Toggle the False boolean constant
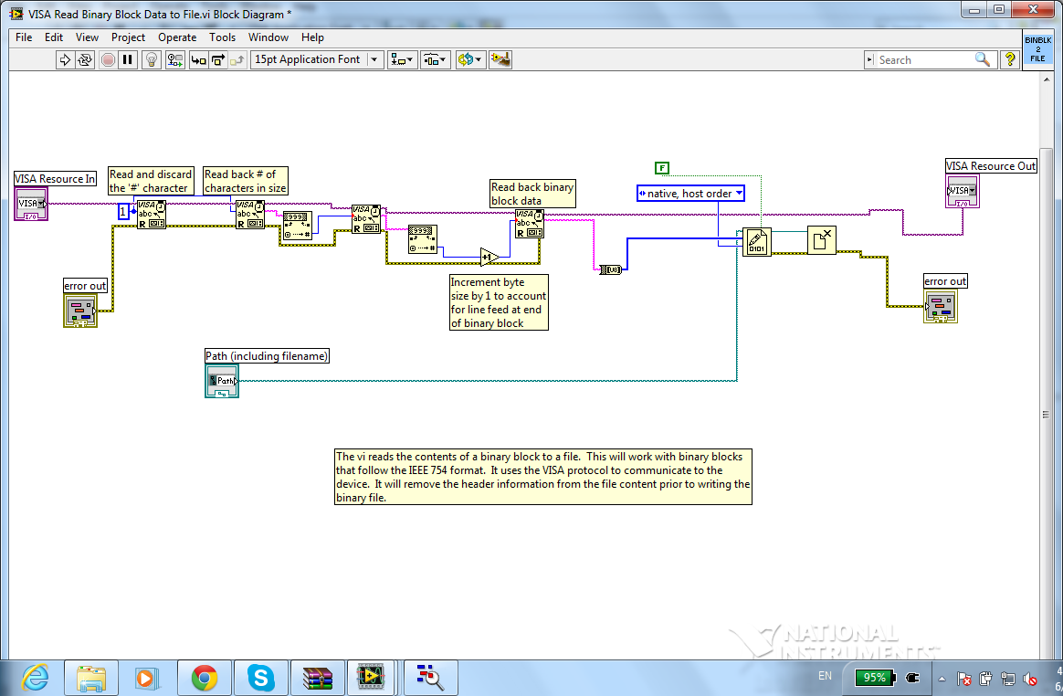1063x696 pixels. 662,167
